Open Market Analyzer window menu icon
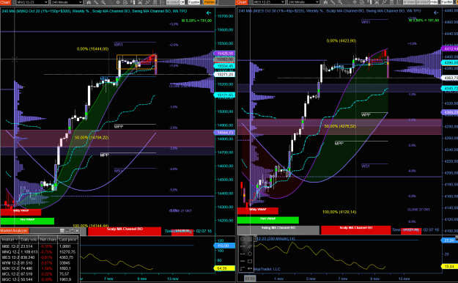458x283 pixels. pyautogui.click(x=62, y=231)
